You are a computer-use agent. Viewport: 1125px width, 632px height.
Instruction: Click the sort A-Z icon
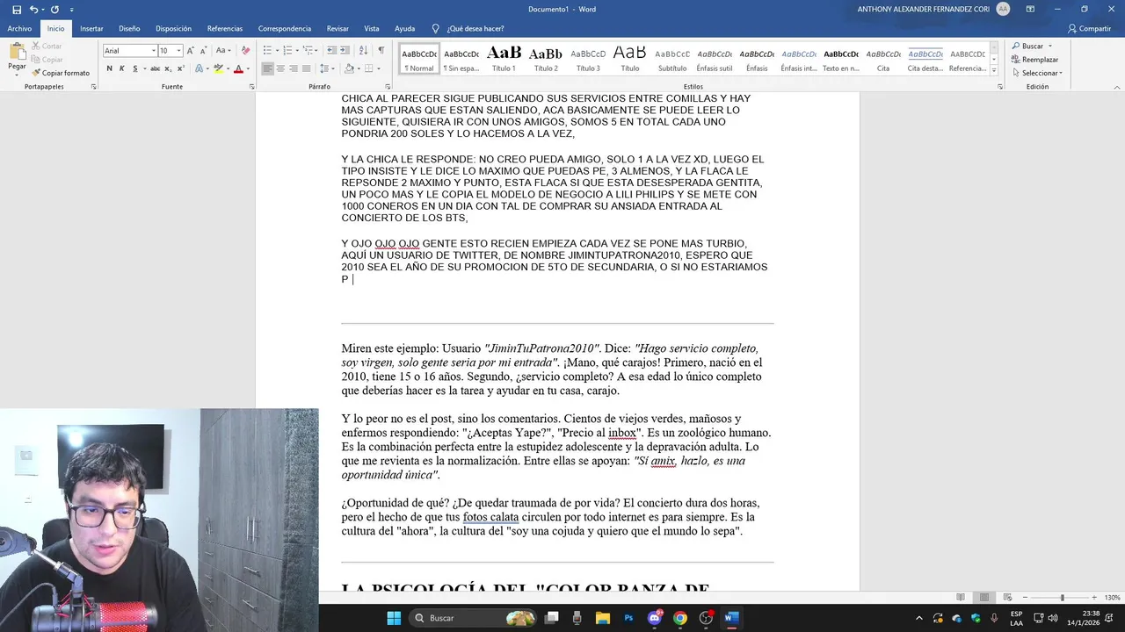(x=362, y=50)
